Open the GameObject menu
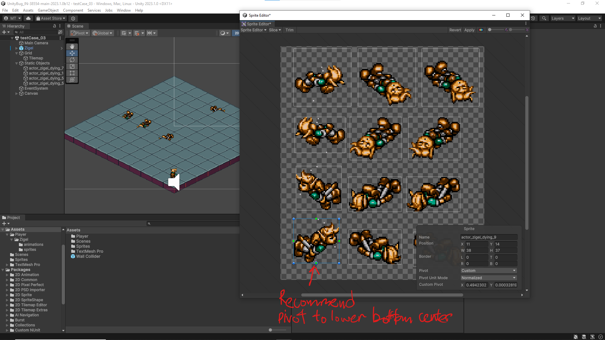The height and width of the screenshot is (340, 605). [x=48, y=10]
